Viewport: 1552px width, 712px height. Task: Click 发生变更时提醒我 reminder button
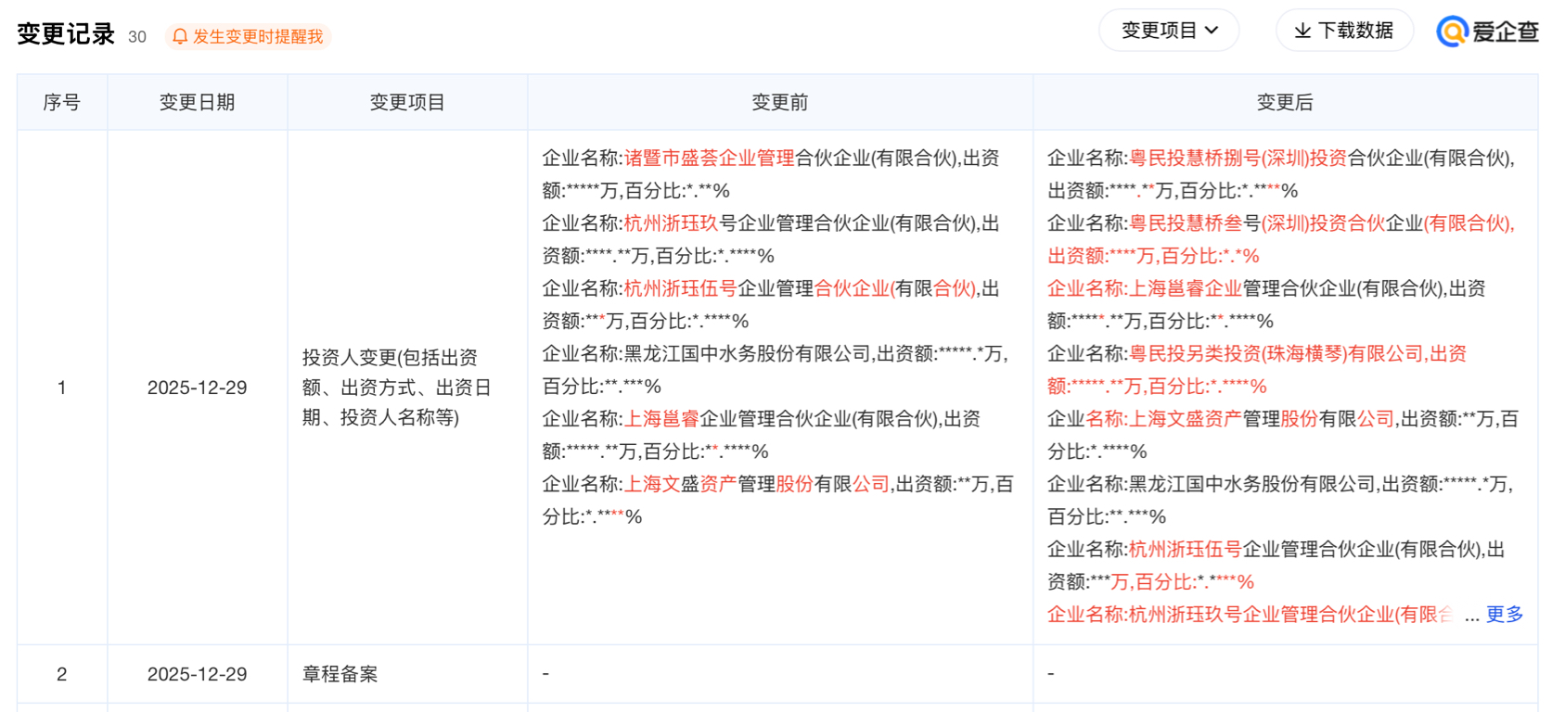[248, 36]
